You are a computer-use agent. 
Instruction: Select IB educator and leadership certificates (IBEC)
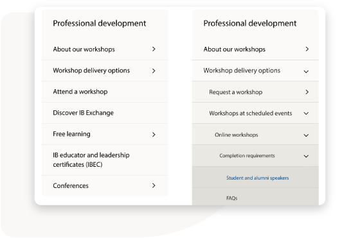(x=91, y=160)
